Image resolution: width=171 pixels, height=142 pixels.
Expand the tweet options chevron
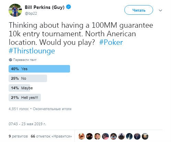pyautogui.click(x=160, y=11)
